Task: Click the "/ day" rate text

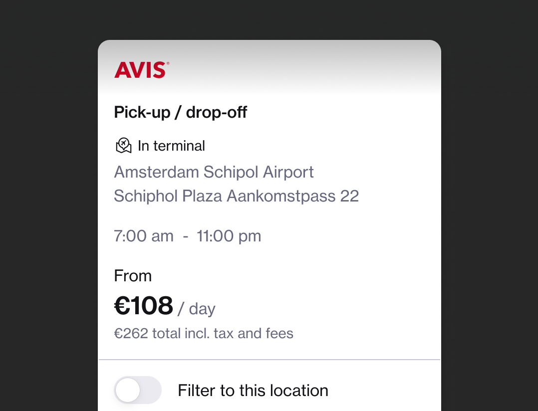Action: click(196, 309)
